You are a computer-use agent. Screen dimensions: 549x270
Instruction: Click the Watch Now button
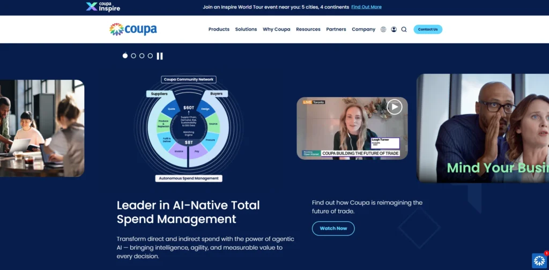(x=333, y=228)
